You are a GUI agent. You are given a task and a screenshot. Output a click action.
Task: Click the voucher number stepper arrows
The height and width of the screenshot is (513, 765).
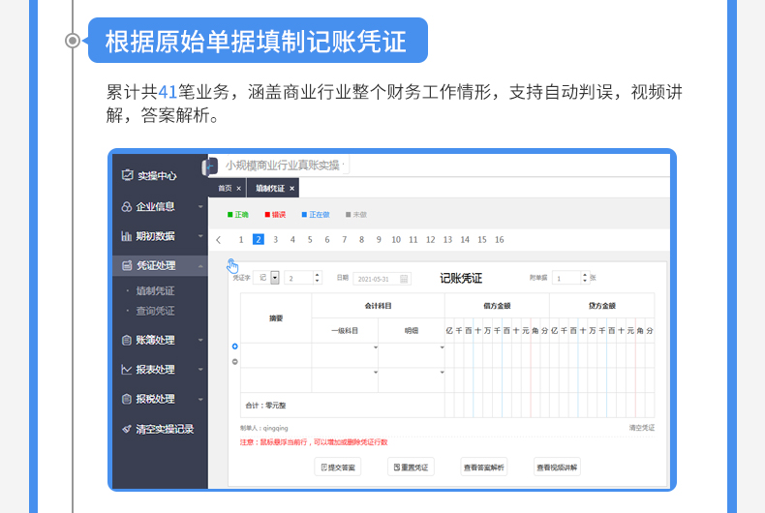[317, 278]
